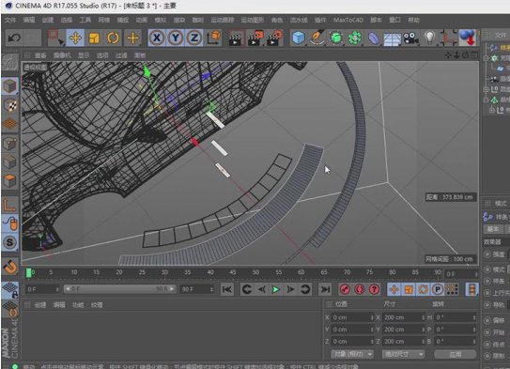
Task: Select the spline Pen tool icon
Action: [x=317, y=38]
